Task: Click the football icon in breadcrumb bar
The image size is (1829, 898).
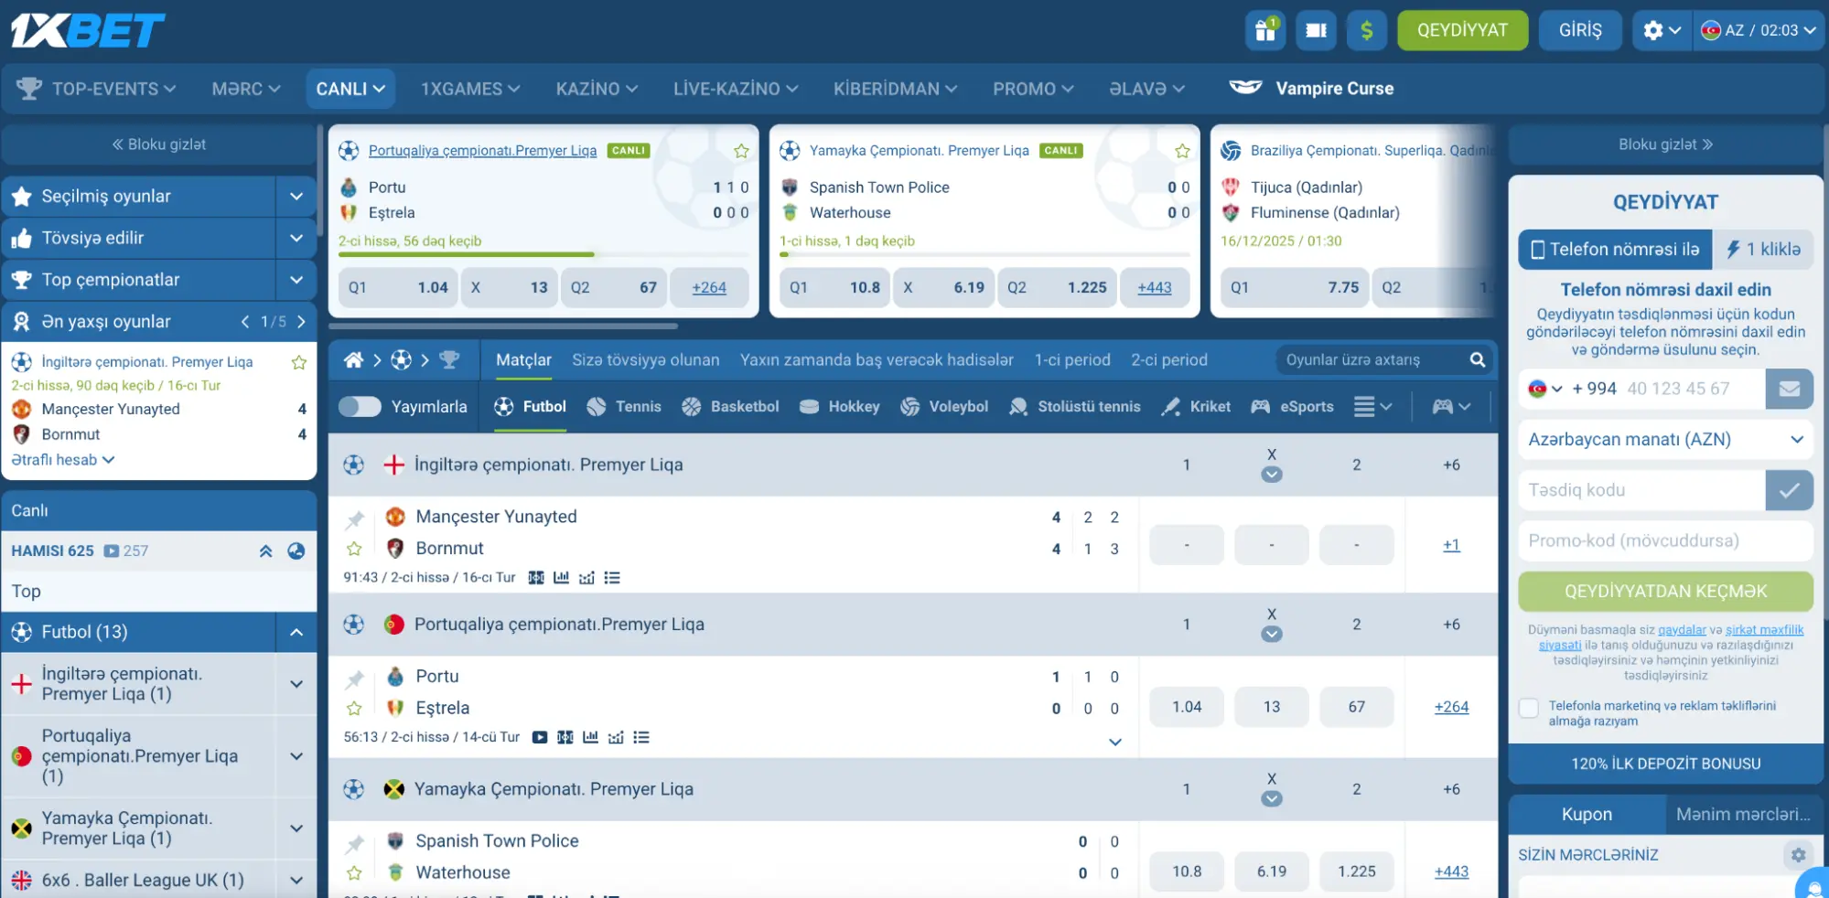Action: click(401, 360)
